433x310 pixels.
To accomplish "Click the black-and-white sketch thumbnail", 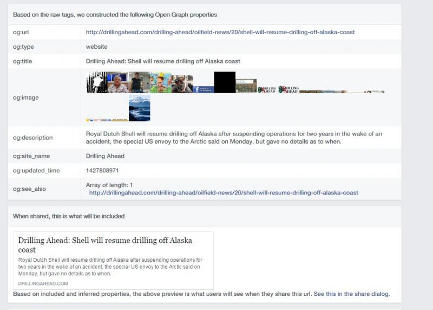I will pyautogui.click(x=97, y=82).
